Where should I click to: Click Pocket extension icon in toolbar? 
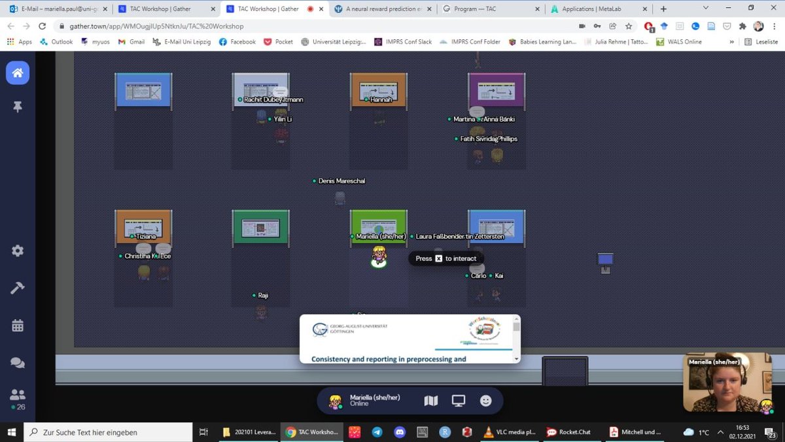727,26
